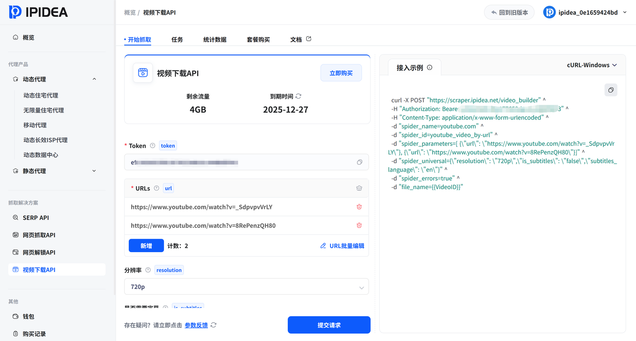Go to 概览 in the breadcrumb
This screenshot has height=341, width=636.
[130, 12]
